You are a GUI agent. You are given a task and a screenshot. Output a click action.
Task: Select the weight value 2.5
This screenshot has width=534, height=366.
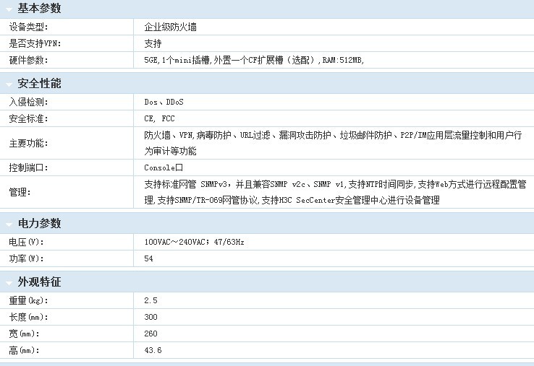coord(151,300)
